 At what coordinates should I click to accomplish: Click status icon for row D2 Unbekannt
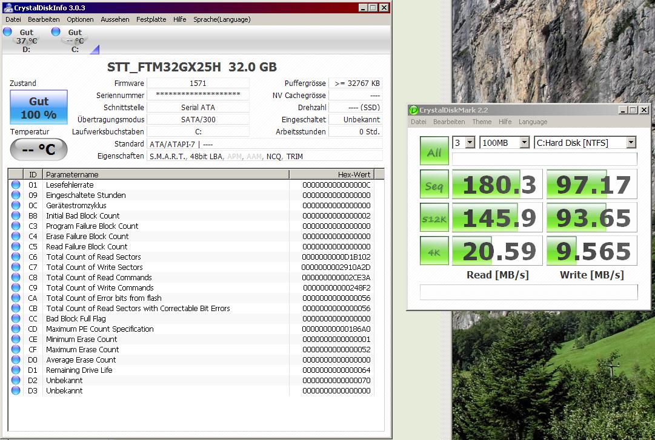16,380
